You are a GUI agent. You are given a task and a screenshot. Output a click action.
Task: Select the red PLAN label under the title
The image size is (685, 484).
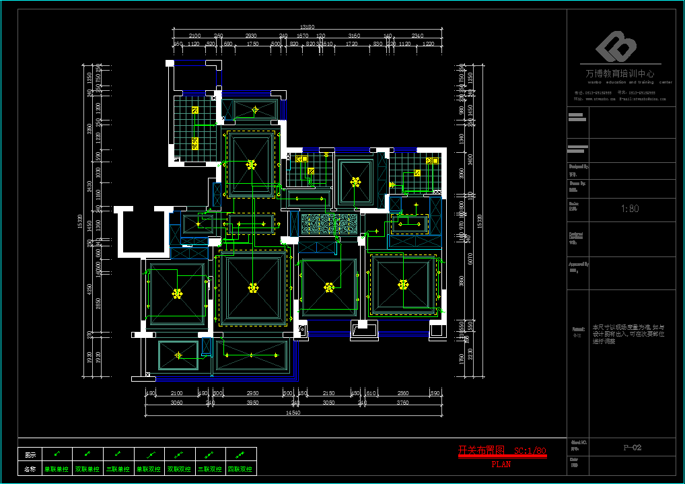(x=501, y=464)
